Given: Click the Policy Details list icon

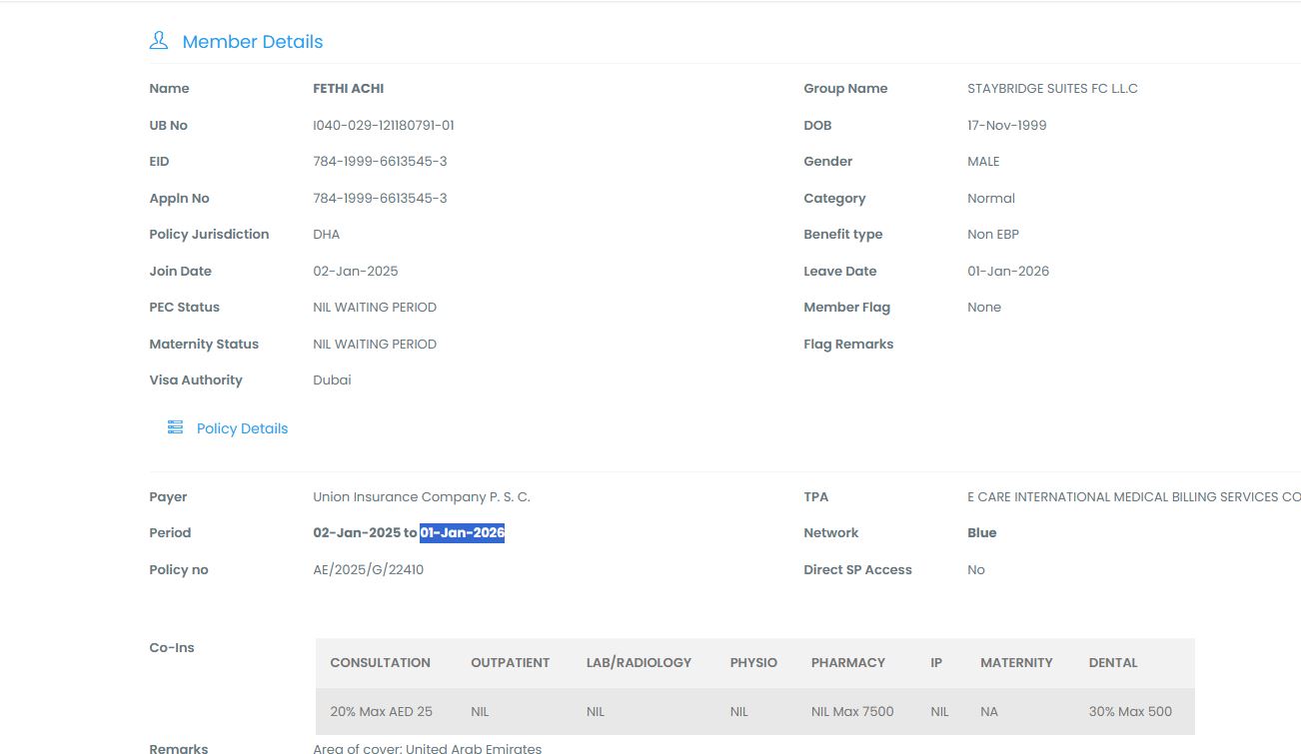Looking at the screenshot, I should (x=175, y=427).
